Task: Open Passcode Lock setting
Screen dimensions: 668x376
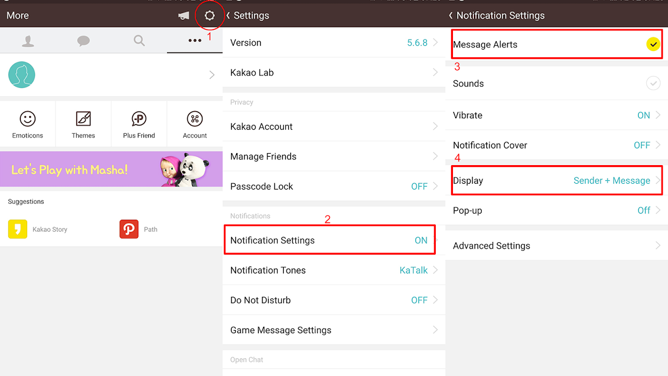Action: (334, 186)
